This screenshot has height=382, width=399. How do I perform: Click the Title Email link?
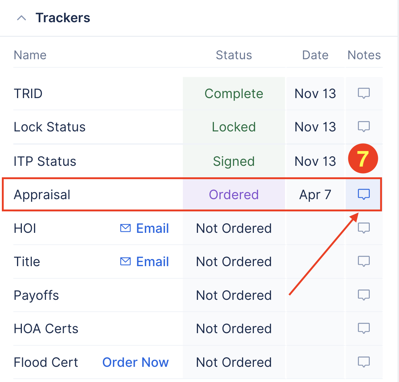(152, 261)
